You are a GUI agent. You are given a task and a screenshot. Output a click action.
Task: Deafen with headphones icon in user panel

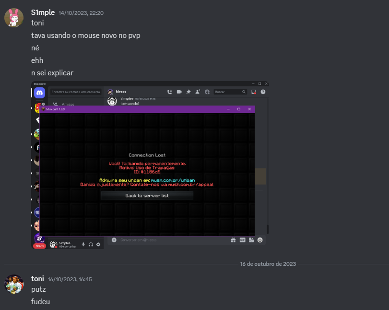tap(91, 244)
